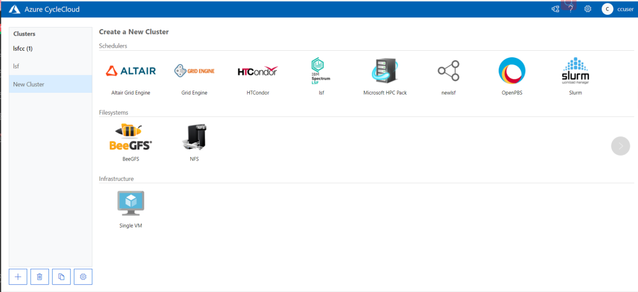Open the settings gear in top bar
The image size is (638, 292).
588,9
